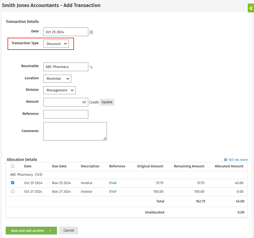Click the Unallocated 0.00 value
The width and height of the screenshot is (254, 238).
pos(241,212)
